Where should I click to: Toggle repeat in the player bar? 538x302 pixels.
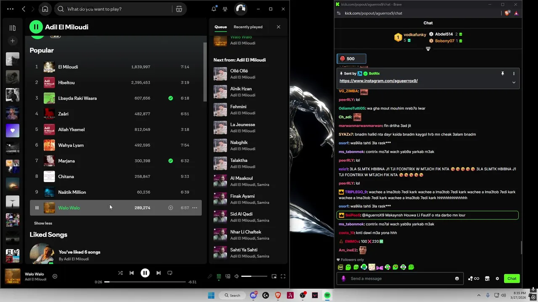tap(170, 273)
